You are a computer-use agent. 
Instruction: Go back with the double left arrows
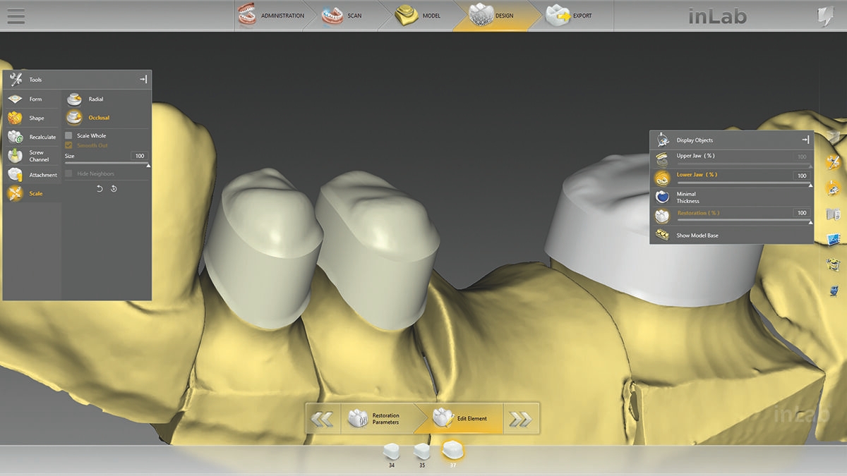(322, 419)
